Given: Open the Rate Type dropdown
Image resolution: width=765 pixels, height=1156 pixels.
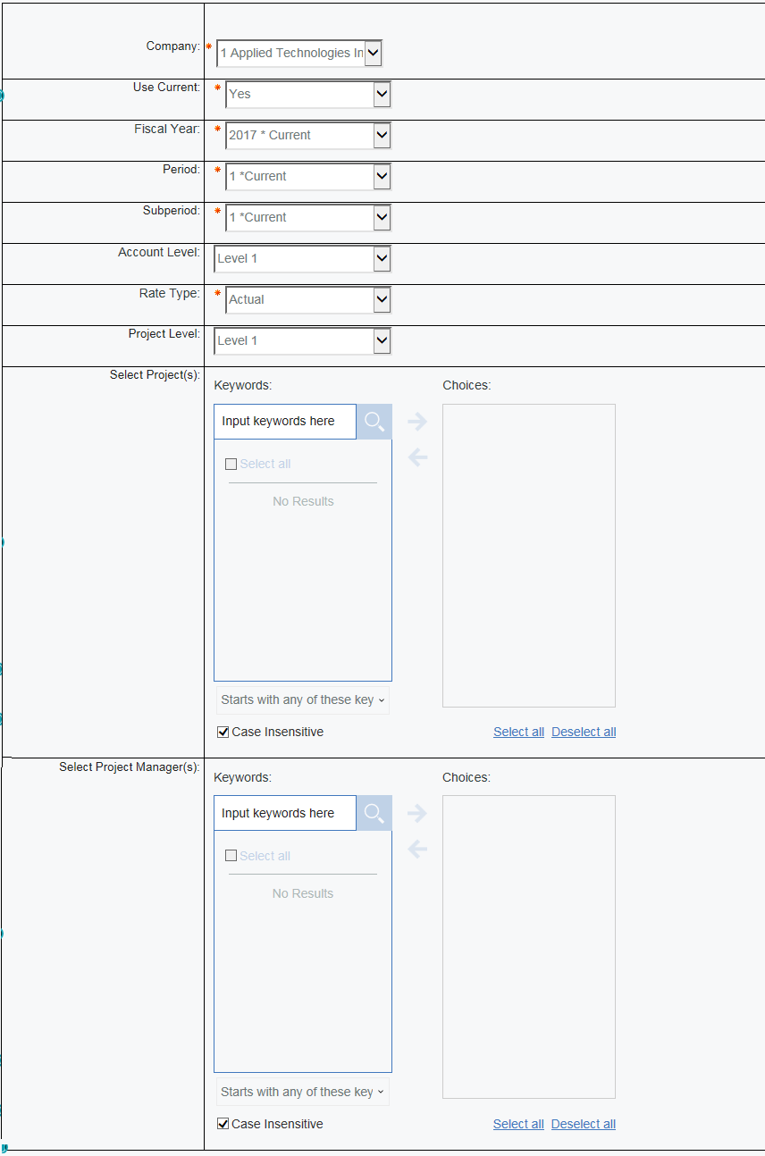Looking at the screenshot, I should [x=382, y=300].
